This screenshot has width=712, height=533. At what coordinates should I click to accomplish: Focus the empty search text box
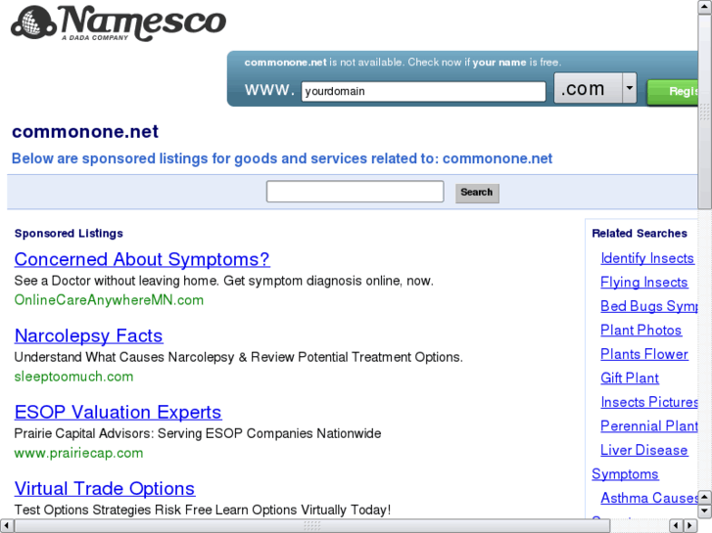coord(356,192)
